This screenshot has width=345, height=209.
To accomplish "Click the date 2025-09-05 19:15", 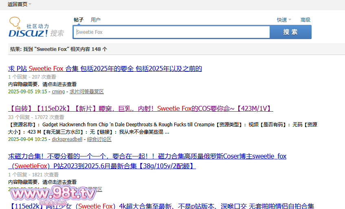I will coord(28,92).
